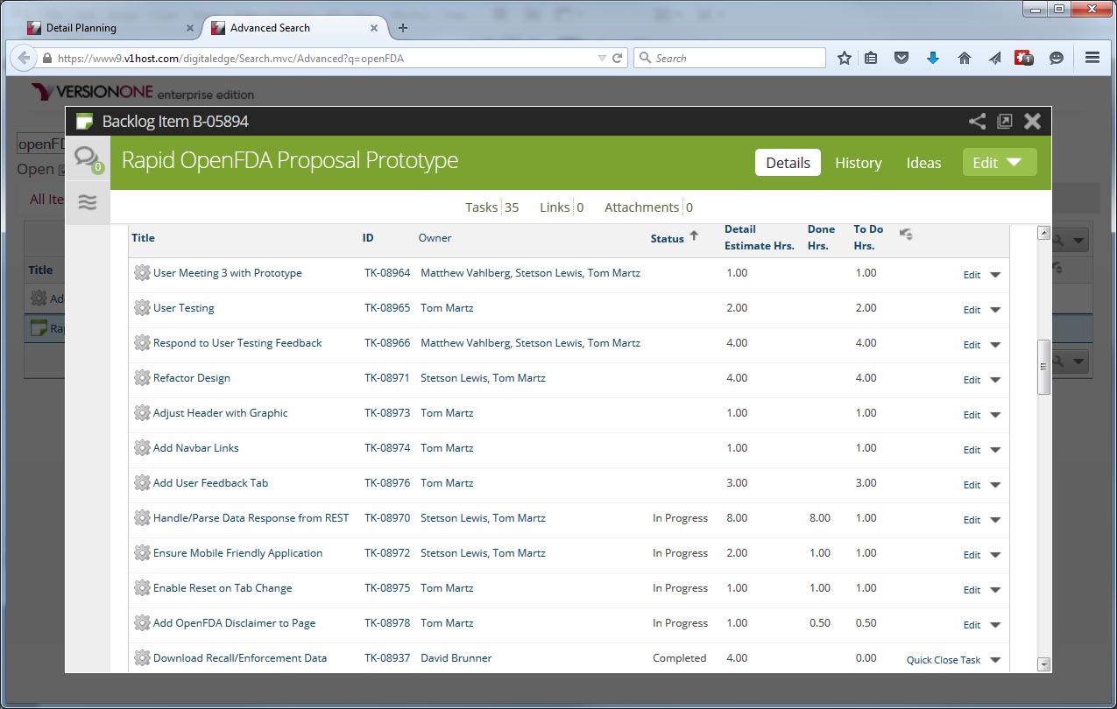
Task: Click the smiley chat icon in Firefox toolbar
Action: coord(1057,58)
